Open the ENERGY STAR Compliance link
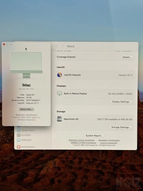Image resolution: width=143 pixels, height=191 pixels. (83, 143)
